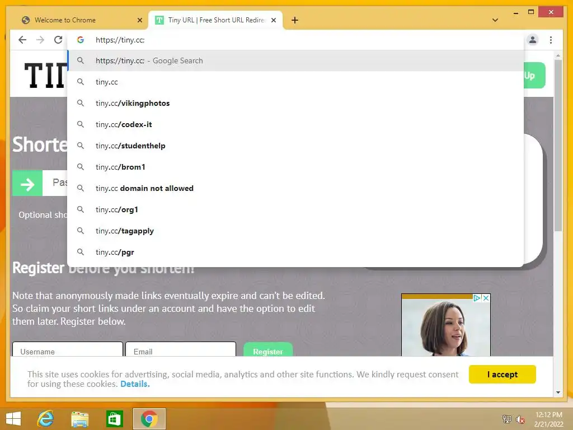Click the search icon beside tiny.cc/pgr
The width and height of the screenshot is (573, 430).
coord(81,252)
